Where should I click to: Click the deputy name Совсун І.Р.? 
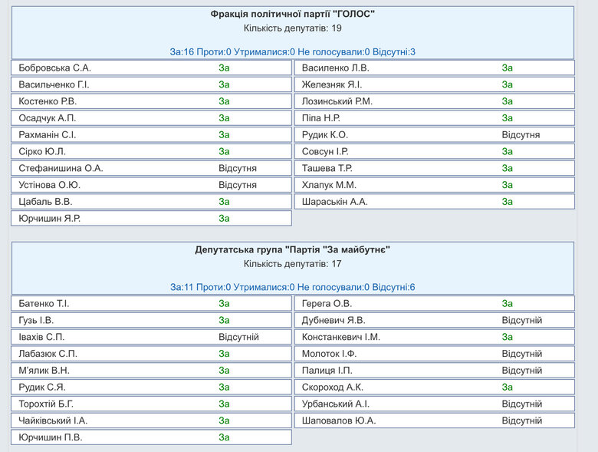325,151
